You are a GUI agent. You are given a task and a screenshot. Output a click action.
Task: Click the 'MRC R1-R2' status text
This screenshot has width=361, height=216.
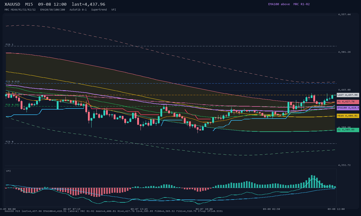coord(301,4)
